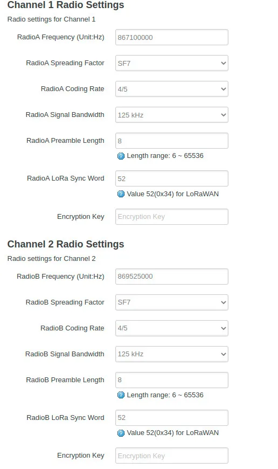Open RadioA Signal Bandwidth dropdown
This screenshot has height=469, width=278.
pos(172,115)
